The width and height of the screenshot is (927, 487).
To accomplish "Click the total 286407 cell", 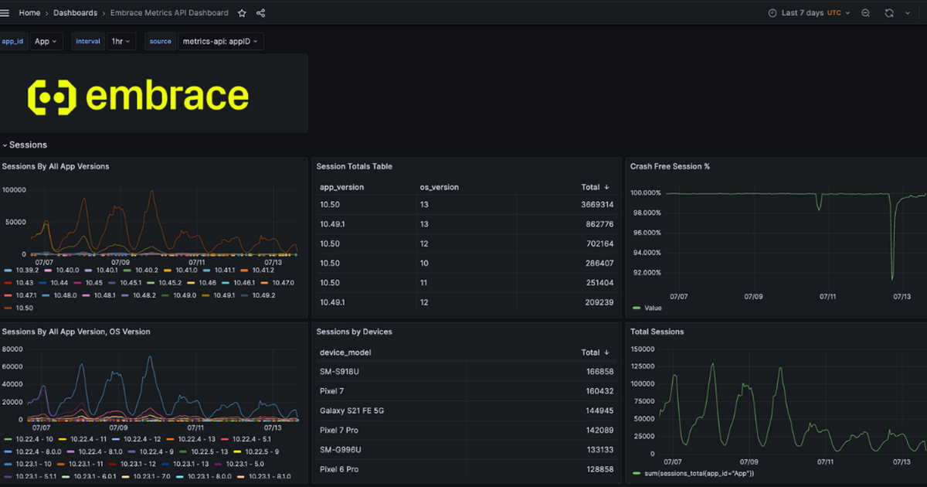I will coord(599,264).
